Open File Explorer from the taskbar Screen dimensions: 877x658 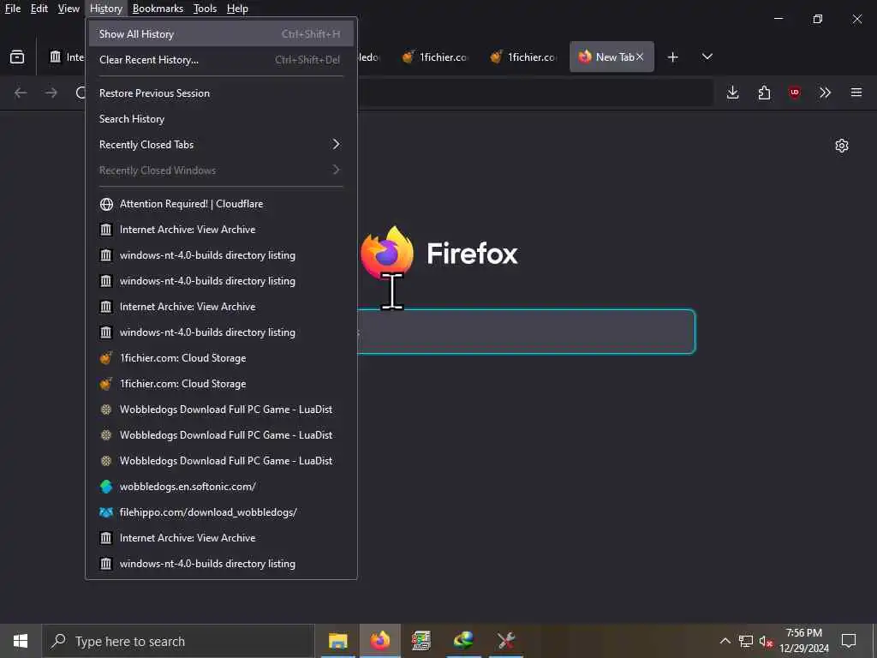tap(337, 641)
